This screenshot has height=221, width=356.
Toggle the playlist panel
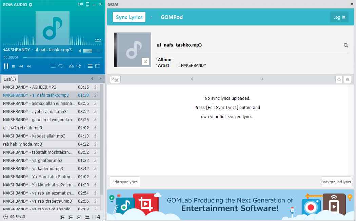(x=90, y=66)
